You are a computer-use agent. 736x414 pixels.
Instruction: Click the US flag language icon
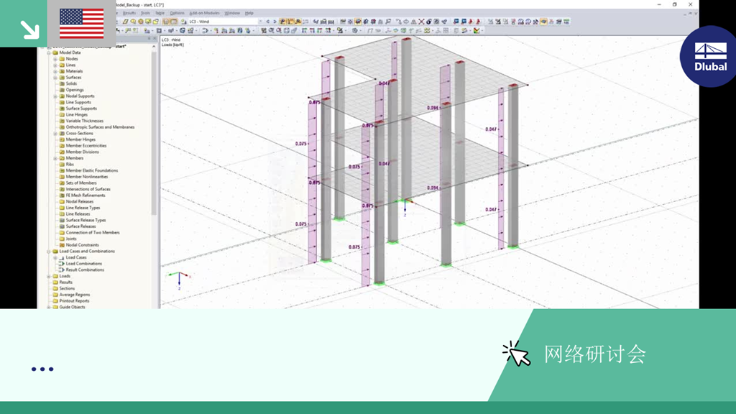[82, 24]
